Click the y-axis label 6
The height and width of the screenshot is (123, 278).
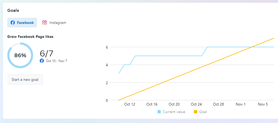click(107, 47)
